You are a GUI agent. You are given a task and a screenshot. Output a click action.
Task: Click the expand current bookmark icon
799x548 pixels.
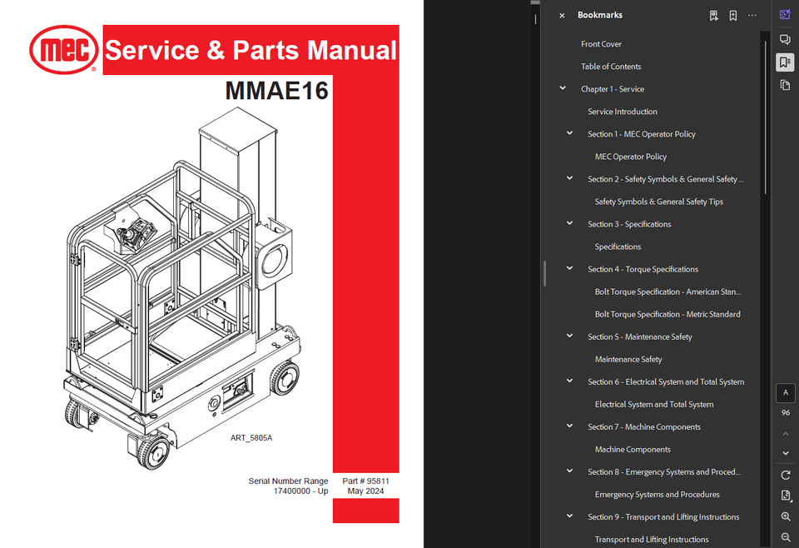713,15
